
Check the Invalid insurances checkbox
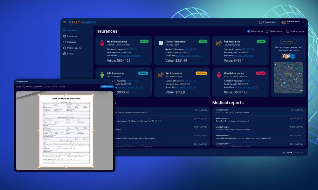point(288,31)
